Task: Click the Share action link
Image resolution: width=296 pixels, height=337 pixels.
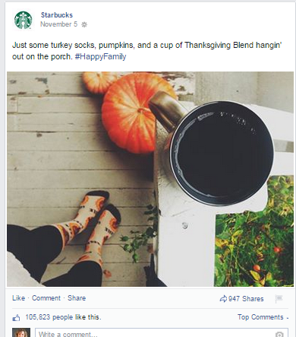Action: click(77, 298)
